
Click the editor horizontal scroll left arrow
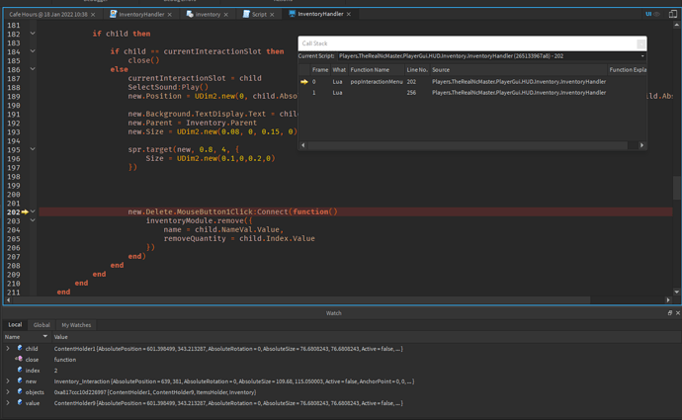tap(8, 299)
